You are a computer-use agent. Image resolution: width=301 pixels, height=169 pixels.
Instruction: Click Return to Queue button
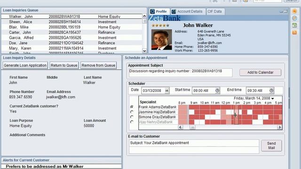[x=64, y=65]
